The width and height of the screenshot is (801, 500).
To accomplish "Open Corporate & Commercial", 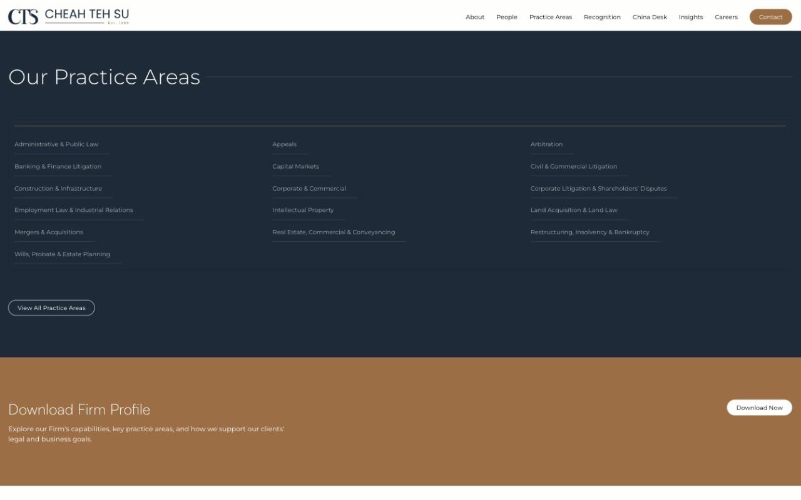I will pos(309,188).
